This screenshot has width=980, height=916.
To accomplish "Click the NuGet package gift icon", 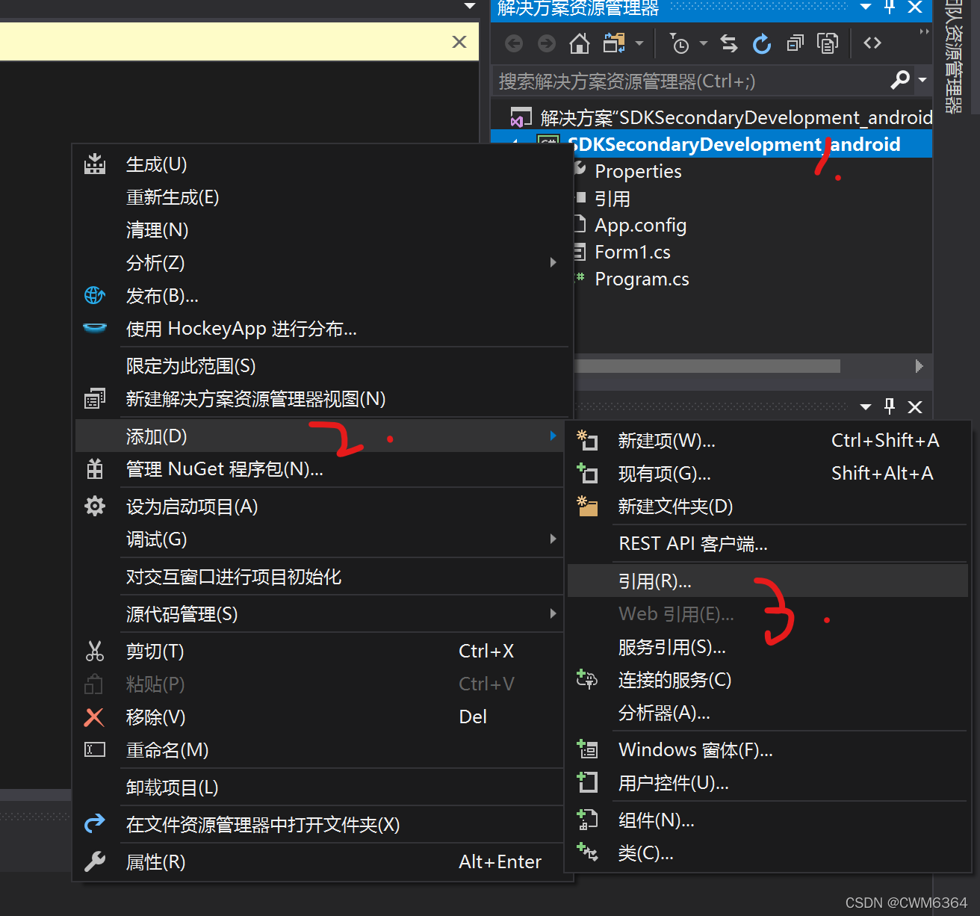I will point(95,469).
